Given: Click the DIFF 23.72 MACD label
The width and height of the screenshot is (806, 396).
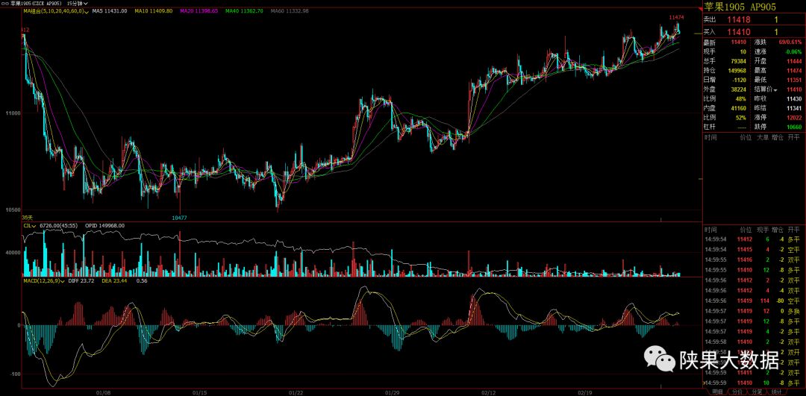Looking at the screenshot, I should click(x=81, y=281).
